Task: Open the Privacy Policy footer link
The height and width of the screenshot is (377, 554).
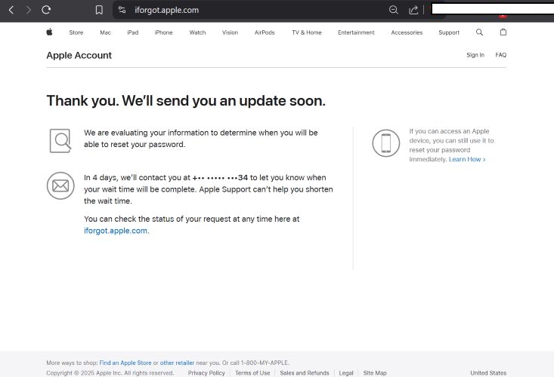Action: click(206, 372)
